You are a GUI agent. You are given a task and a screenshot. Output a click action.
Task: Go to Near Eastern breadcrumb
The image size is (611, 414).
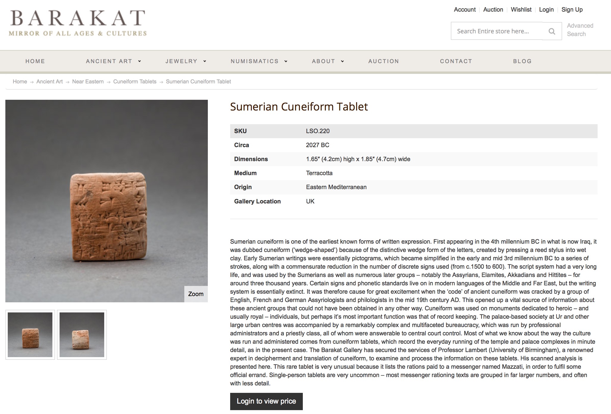click(88, 82)
